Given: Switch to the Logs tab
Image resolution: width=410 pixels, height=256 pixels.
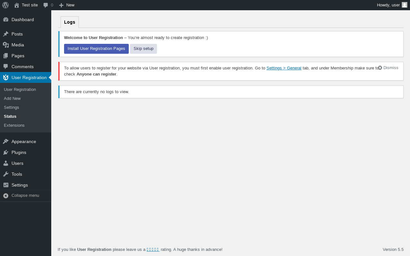Looking at the screenshot, I should coord(70,22).
